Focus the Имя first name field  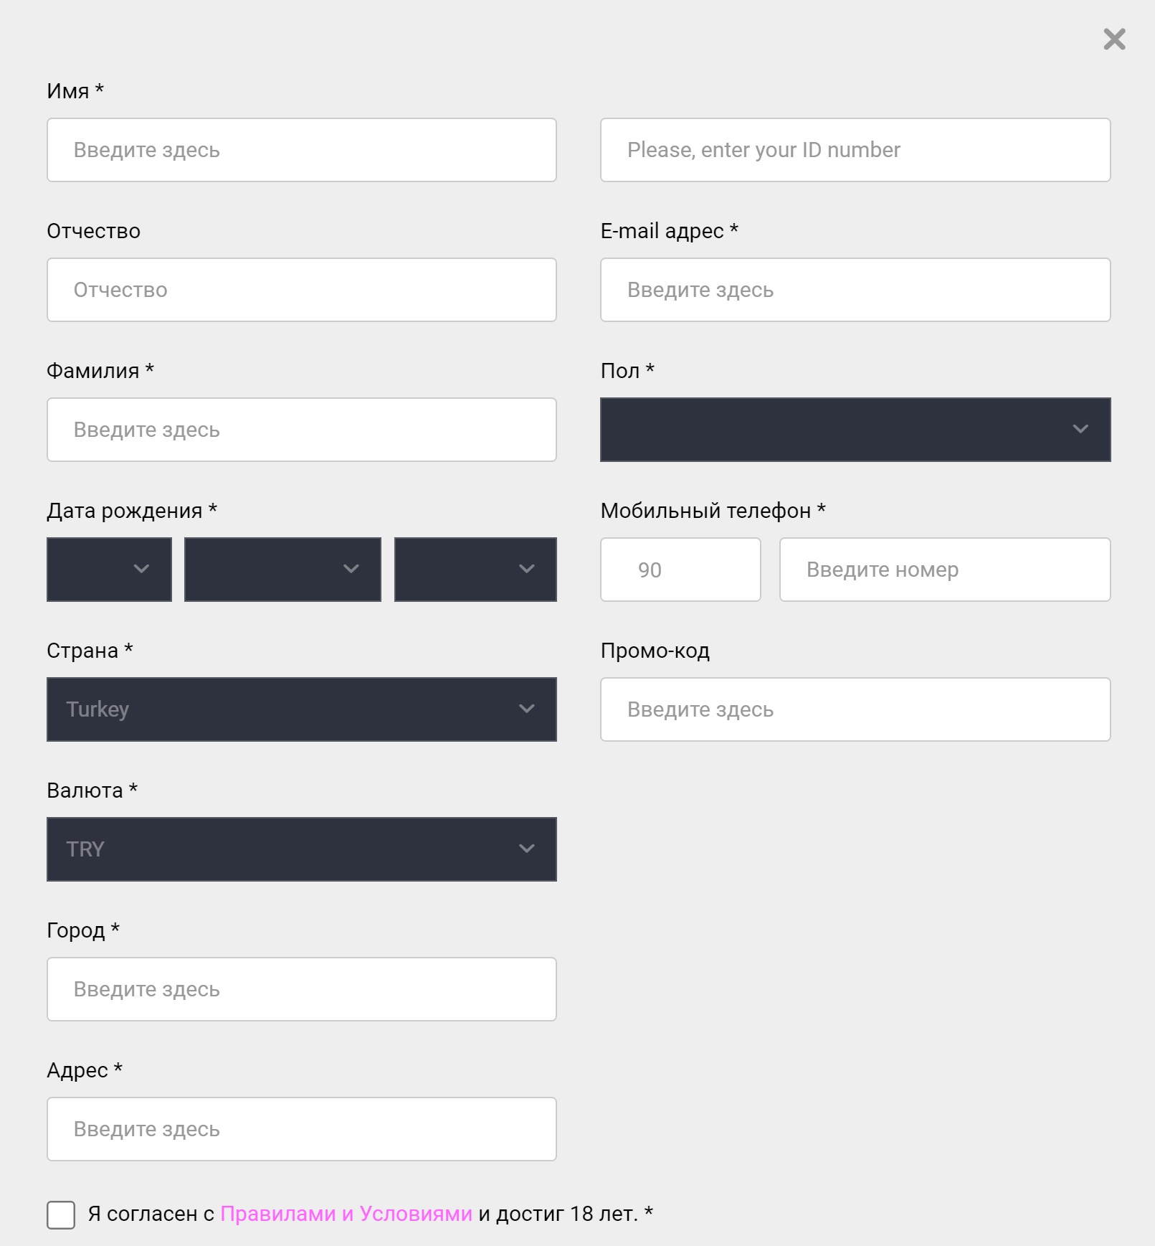[x=302, y=150]
